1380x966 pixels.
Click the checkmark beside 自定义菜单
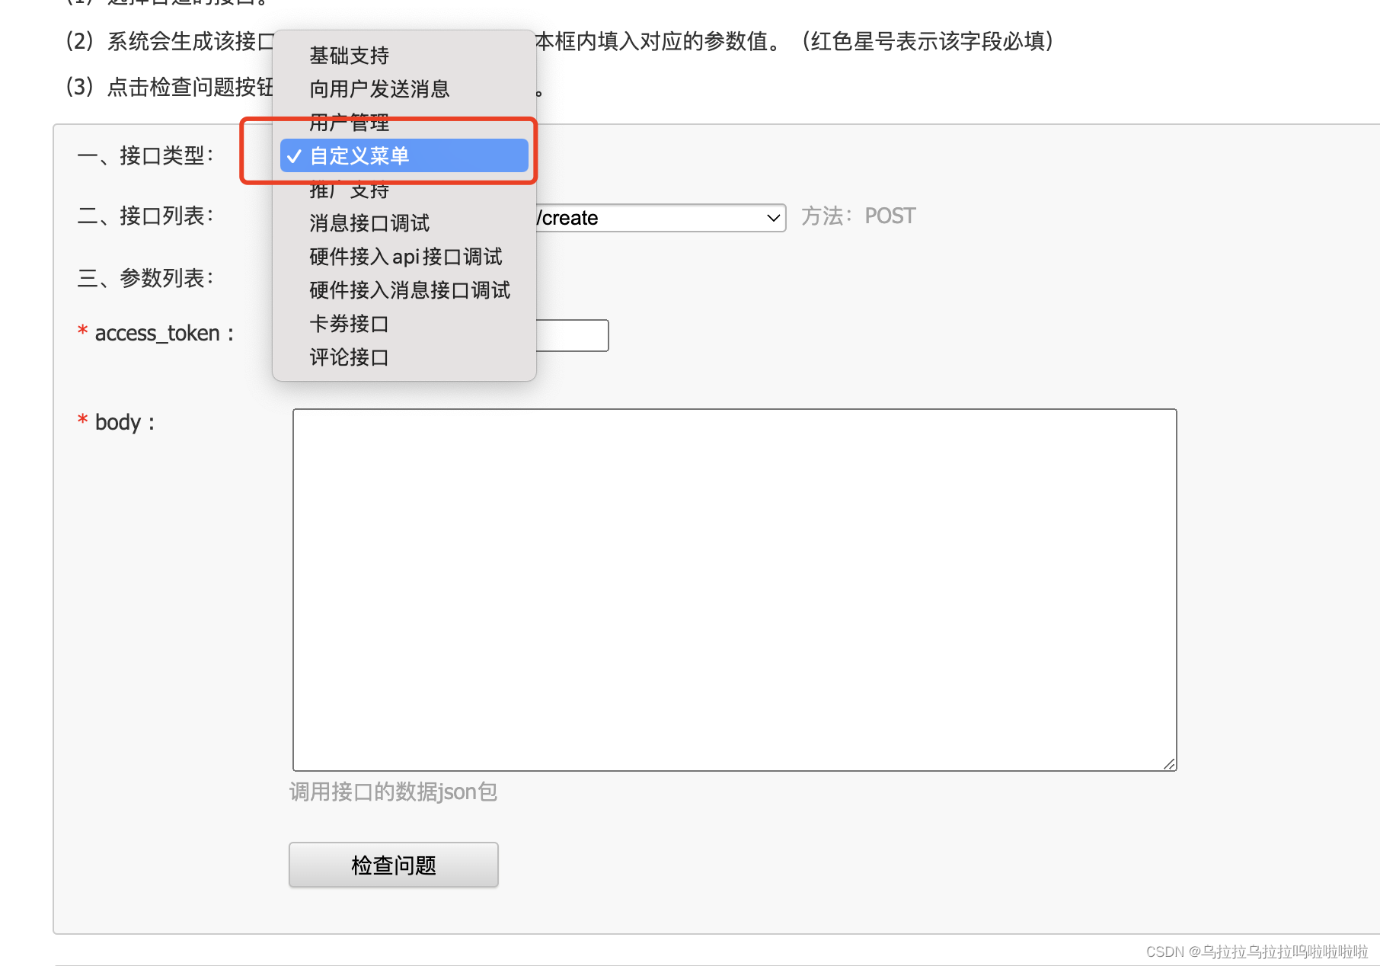click(x=294, y=156)
